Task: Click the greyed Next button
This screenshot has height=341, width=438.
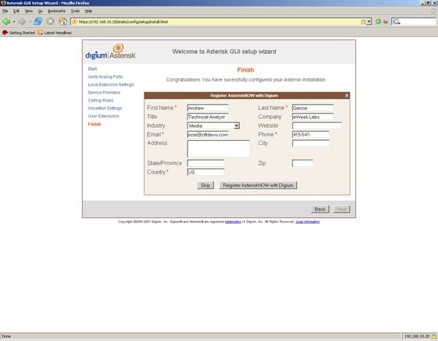Action: pos(342,209)
